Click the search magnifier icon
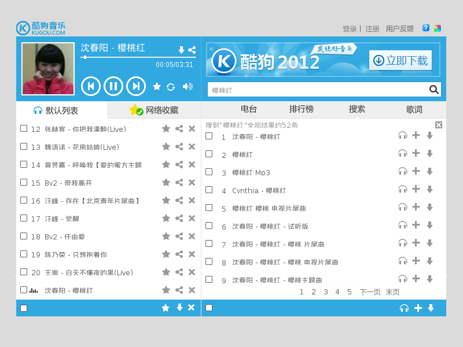The height and width of the screenshot is (347, 463). coord(433,90)
